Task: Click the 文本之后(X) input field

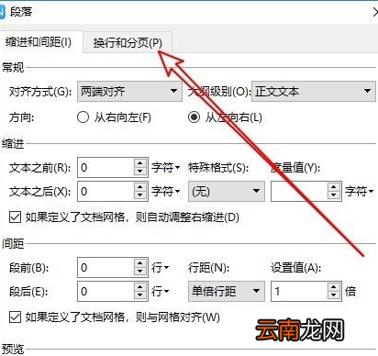Action: [106, 191]
